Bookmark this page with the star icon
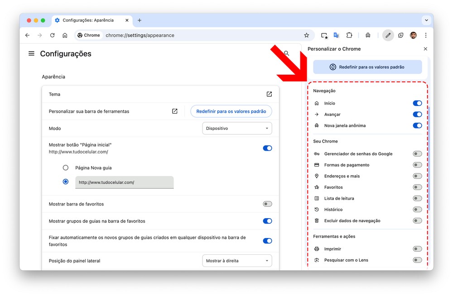The height and width of the screenshot is (296, 453). click(307, 35)
